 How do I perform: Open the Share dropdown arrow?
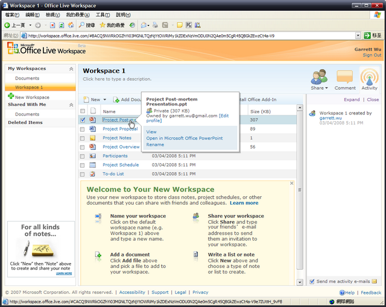click(x=327, y=88)
